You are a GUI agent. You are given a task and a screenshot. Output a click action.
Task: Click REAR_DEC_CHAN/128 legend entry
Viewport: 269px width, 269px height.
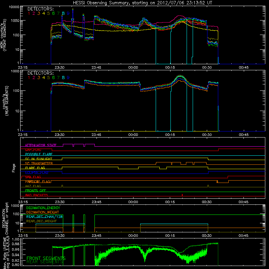click(44, 217)
